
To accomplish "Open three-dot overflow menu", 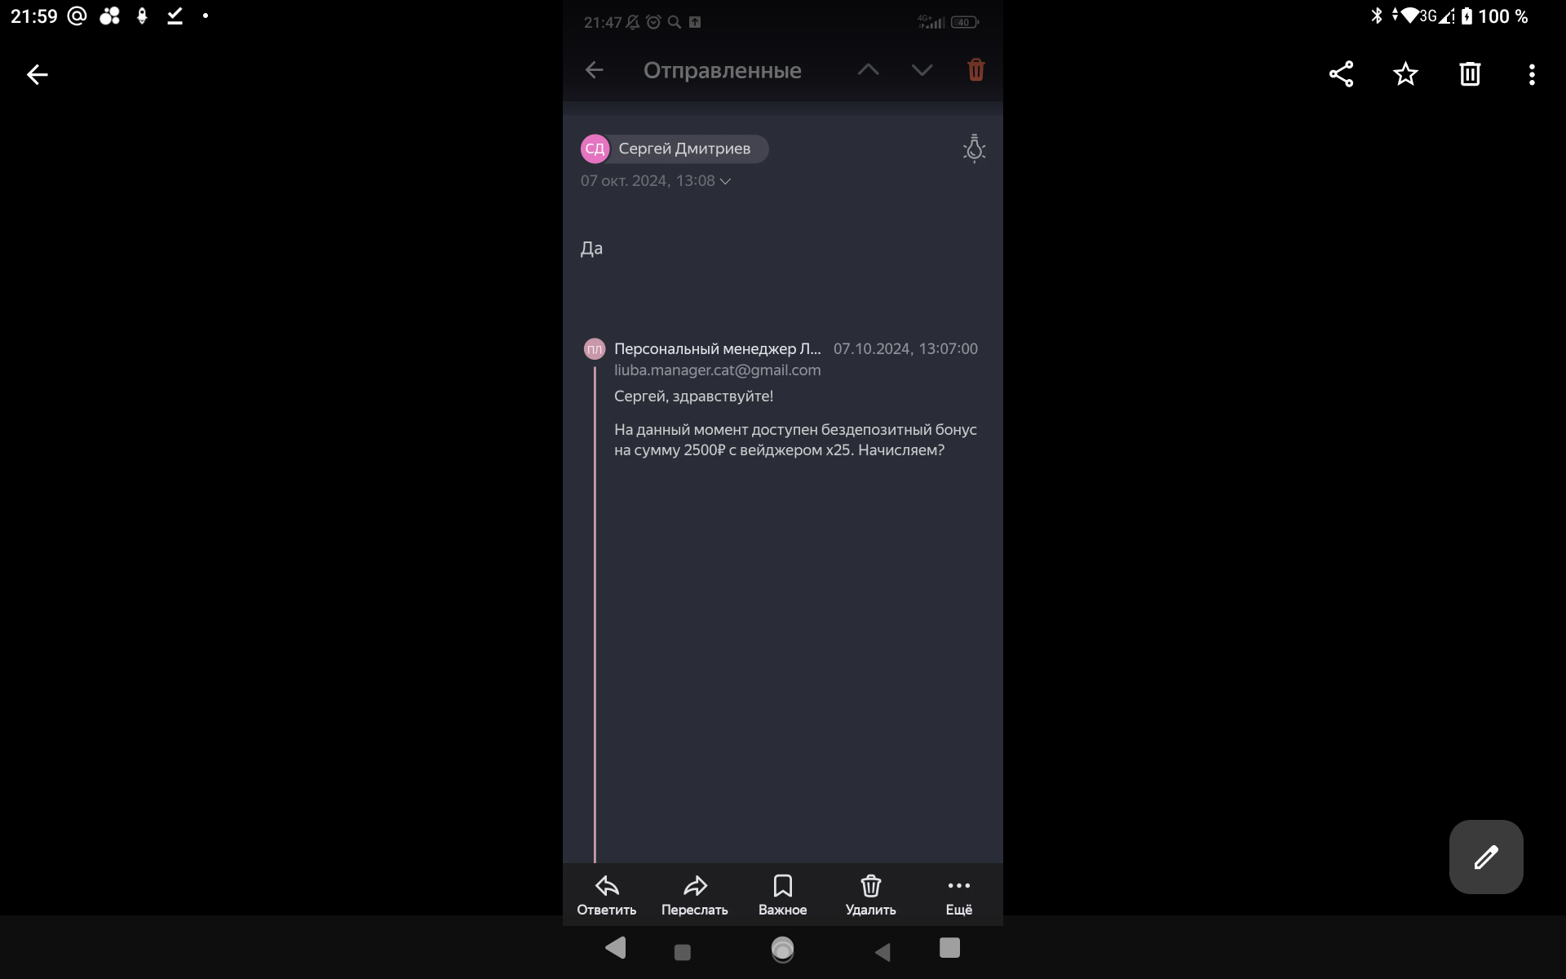I will 1532,74.
